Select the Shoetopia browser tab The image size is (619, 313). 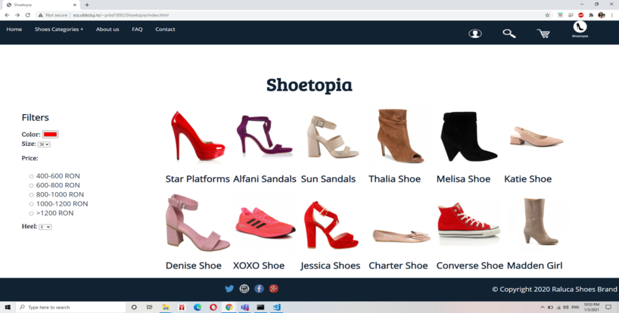[x=39, y=5]
